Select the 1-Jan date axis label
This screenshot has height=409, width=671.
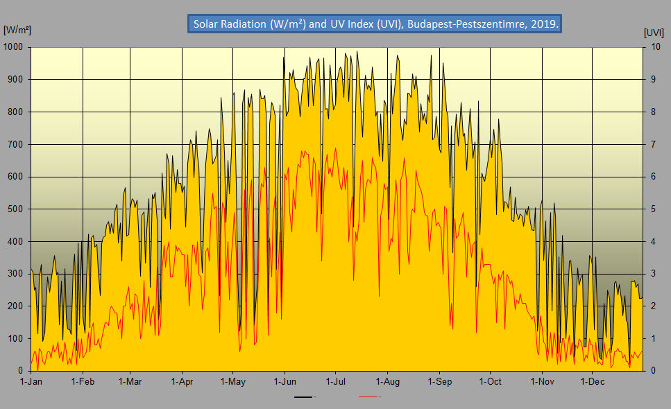pyautogui.click(x=31, y=382)
